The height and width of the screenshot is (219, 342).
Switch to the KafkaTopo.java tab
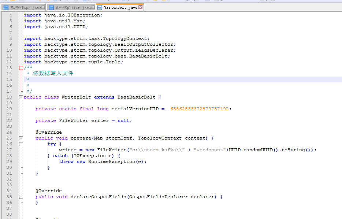click(23, 7)
